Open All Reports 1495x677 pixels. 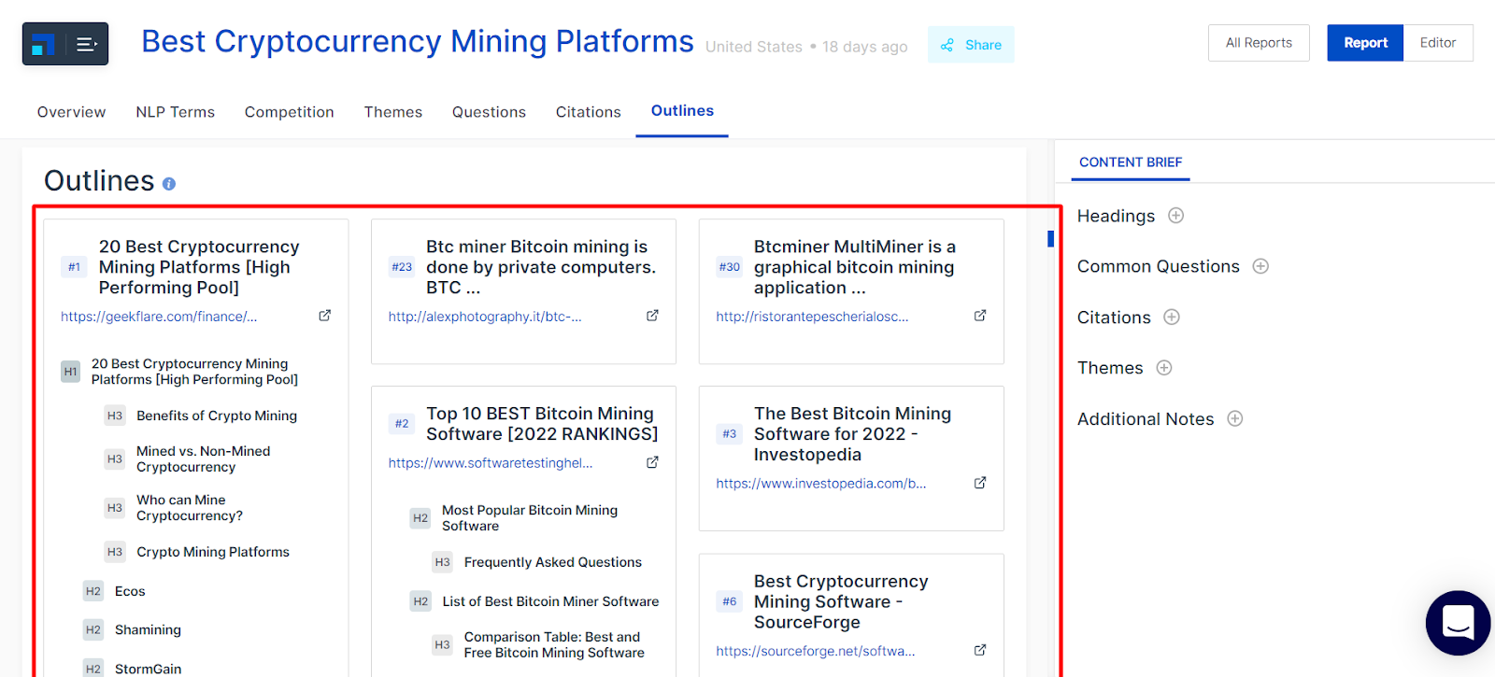point(1259,43)
